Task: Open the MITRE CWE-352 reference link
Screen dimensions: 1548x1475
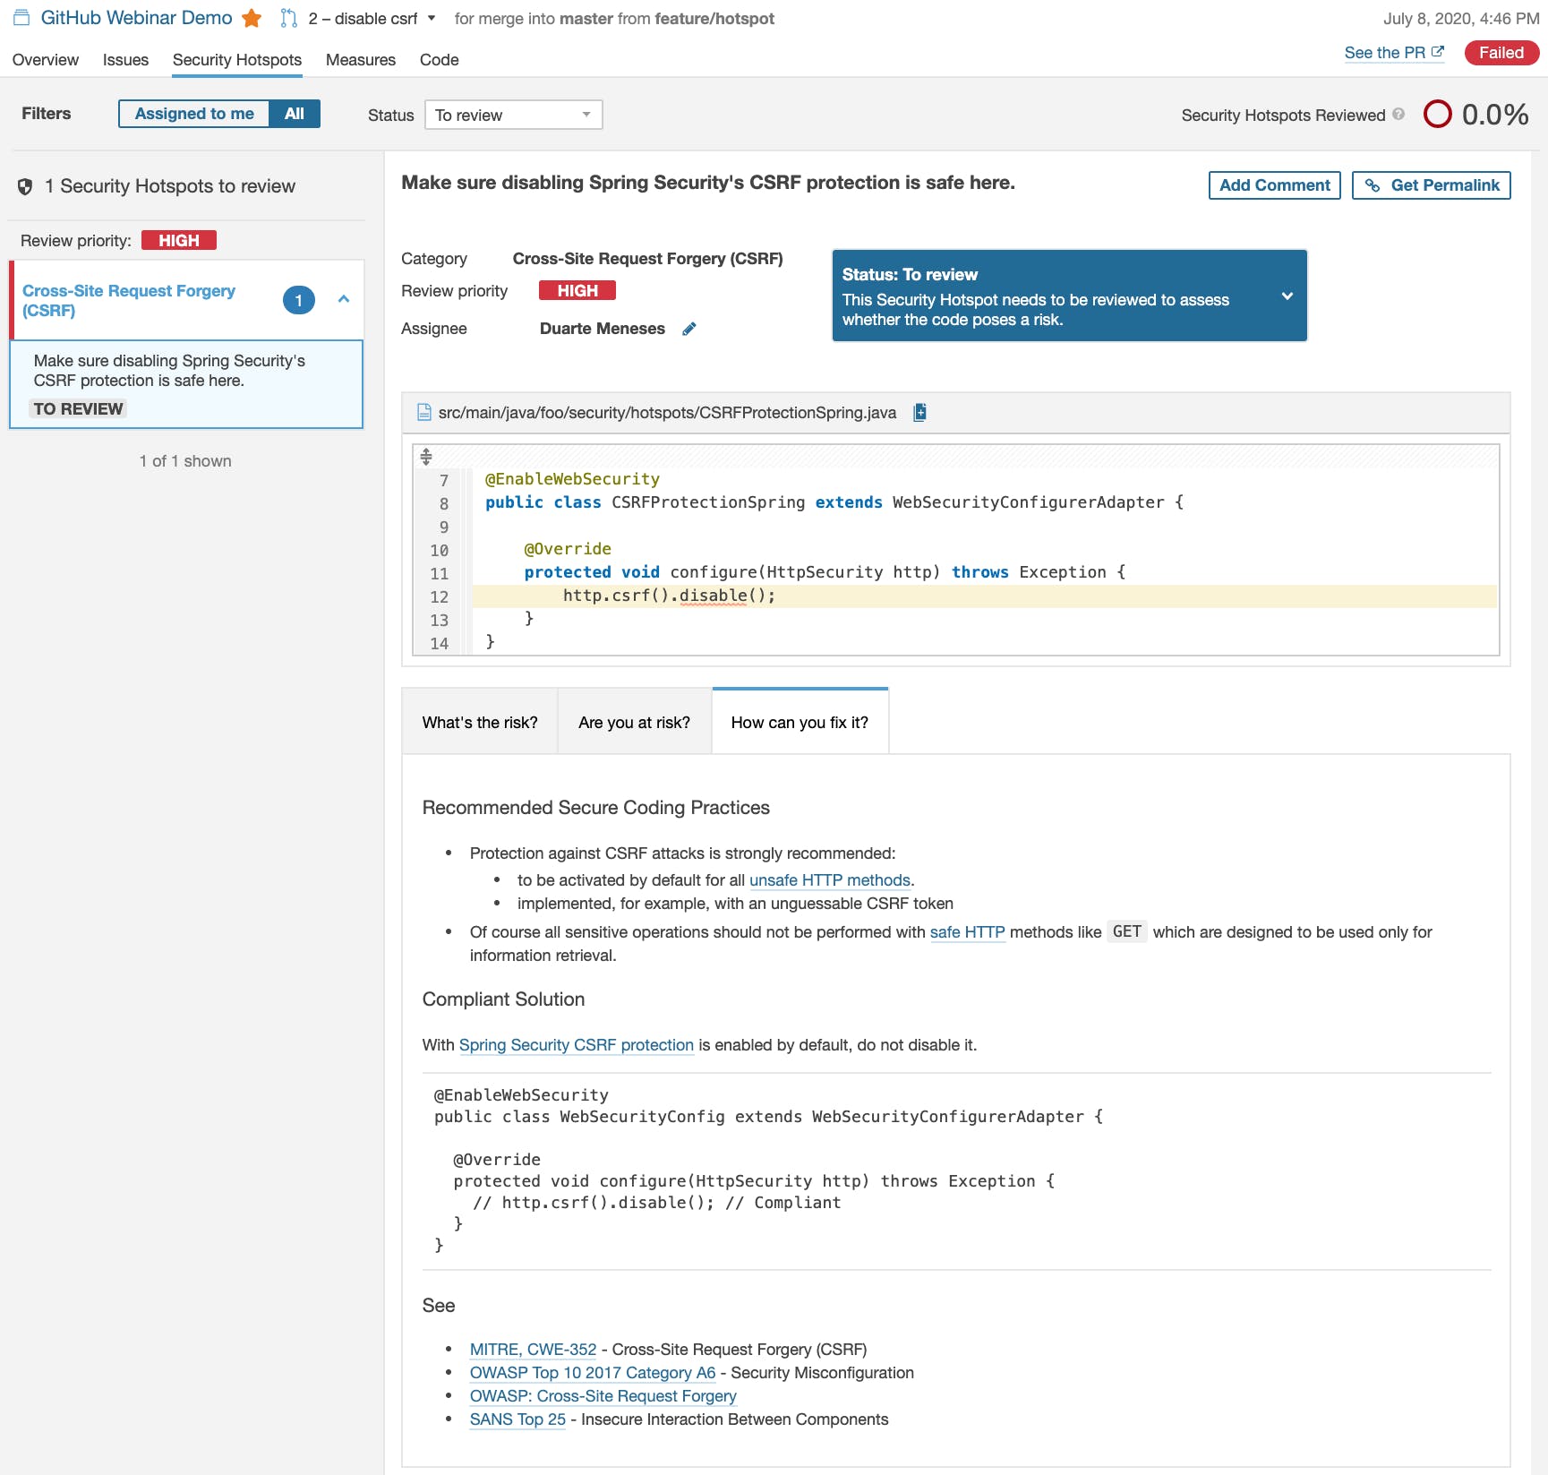Action: tap(533, 1349)
